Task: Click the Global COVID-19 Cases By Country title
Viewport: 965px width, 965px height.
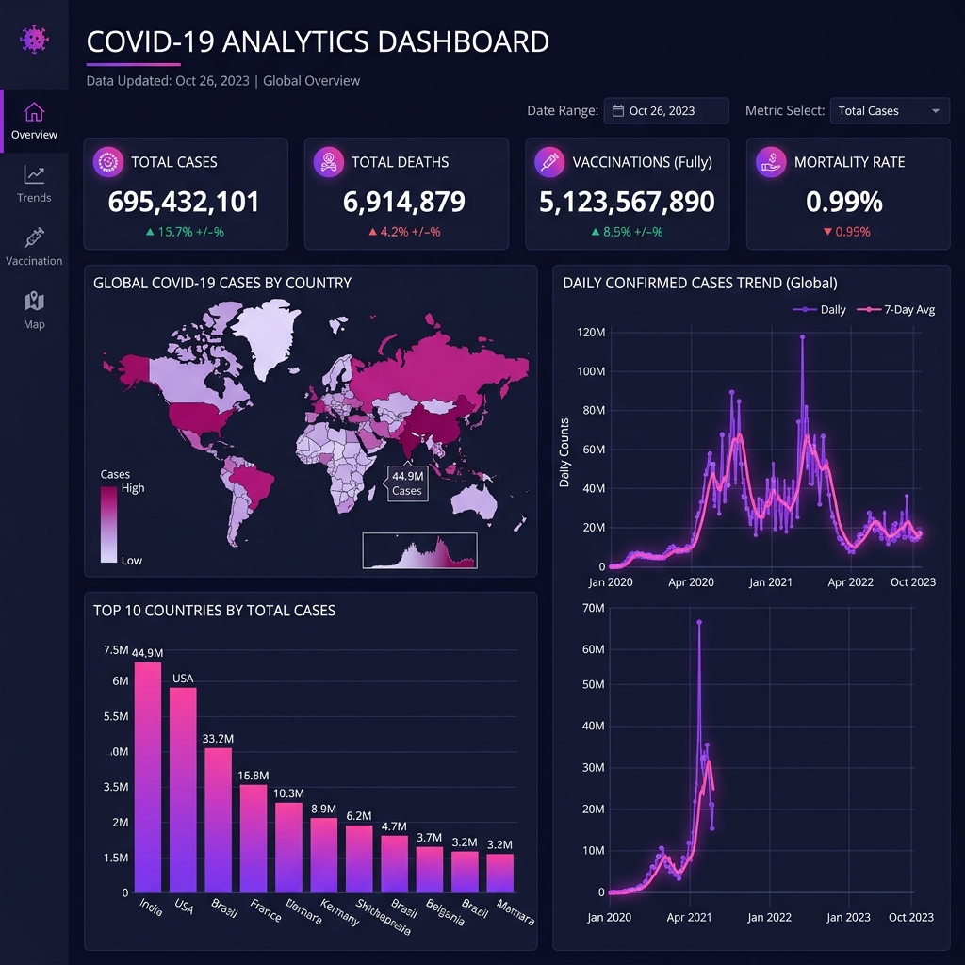Action: click(x=222, y=283)
